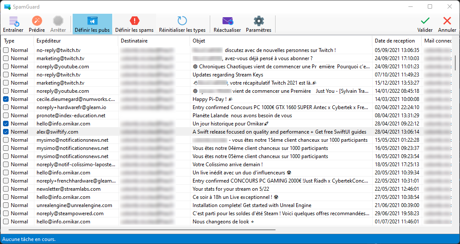
Task: Uncheck the Happy Pi-Day email checkbox
Action: (x=6, y=99)
